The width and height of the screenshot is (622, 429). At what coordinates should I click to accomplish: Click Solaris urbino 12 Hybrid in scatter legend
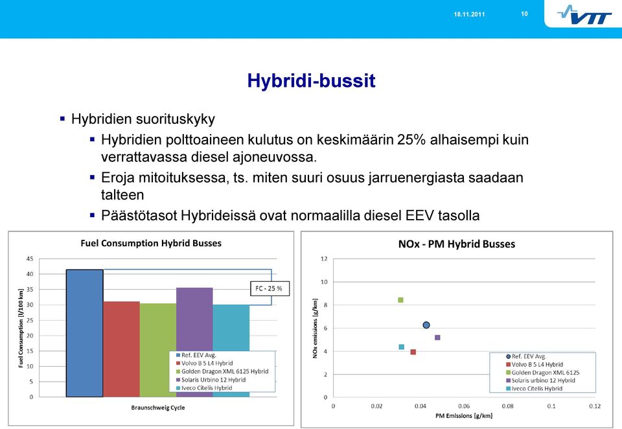click(x=540, y=380)
